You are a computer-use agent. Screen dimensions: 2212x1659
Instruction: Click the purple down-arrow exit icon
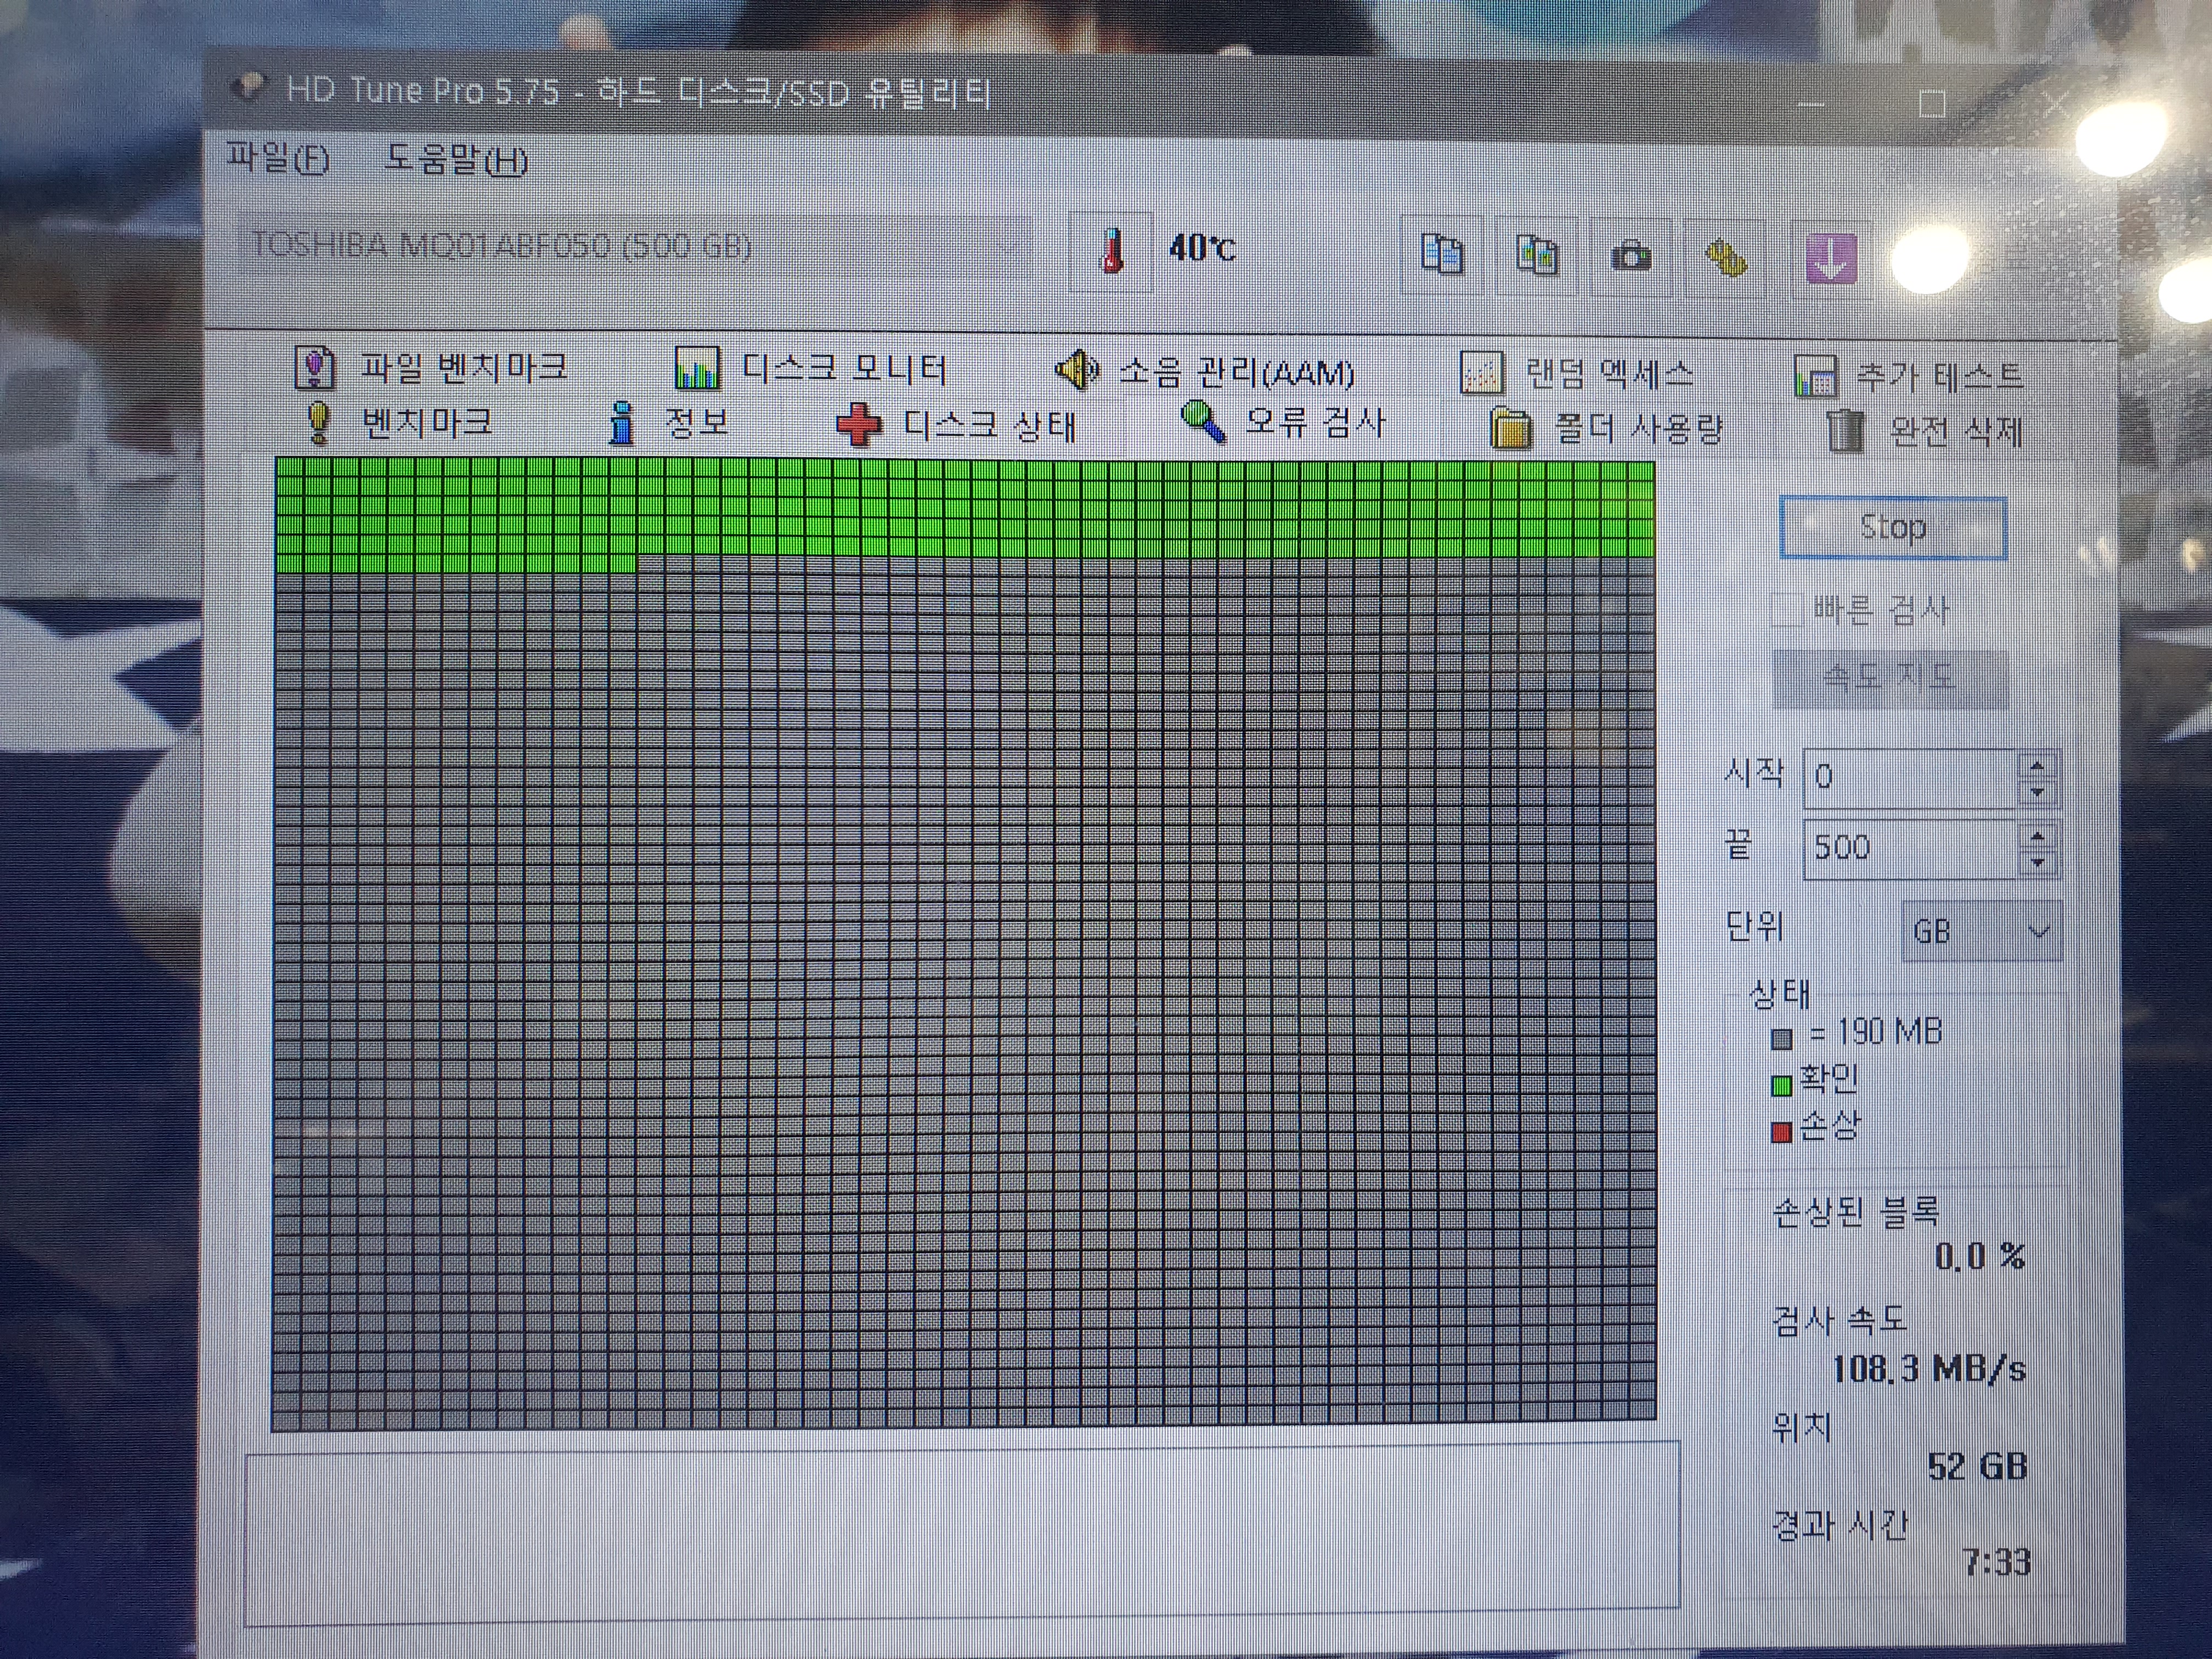click(x=1831, y=258)
